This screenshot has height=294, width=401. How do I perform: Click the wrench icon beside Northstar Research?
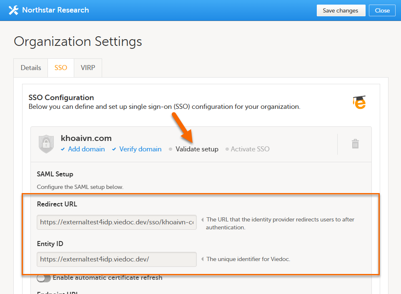click(13, 10)
